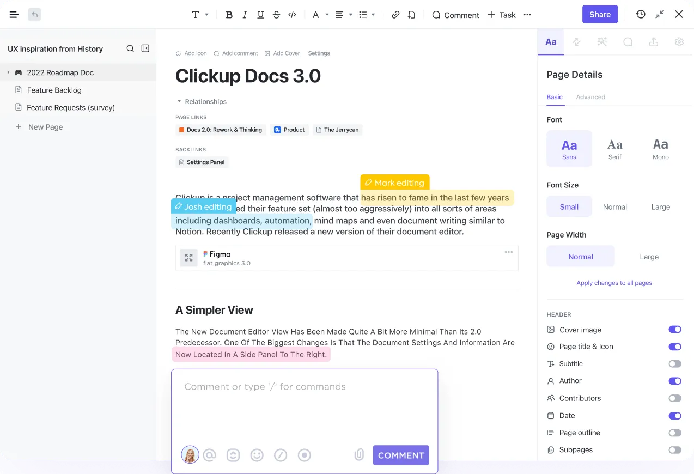This screenshot has width=694, height=474.
Task: Toggle strikethrough formatting in the toolbar
Action: 276,15
